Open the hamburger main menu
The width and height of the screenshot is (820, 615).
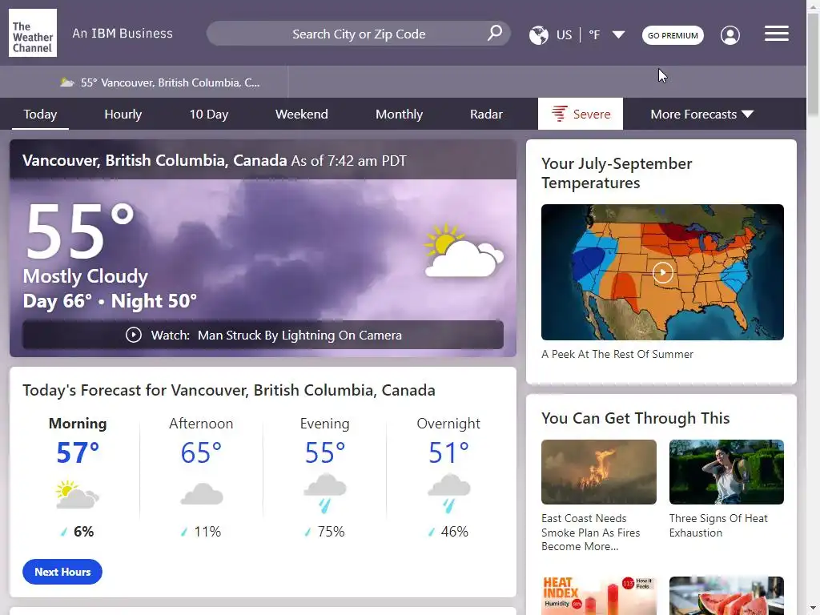776,34
